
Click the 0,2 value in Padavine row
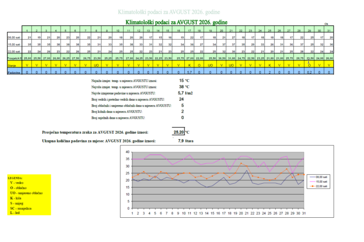(x=309, y=72)
